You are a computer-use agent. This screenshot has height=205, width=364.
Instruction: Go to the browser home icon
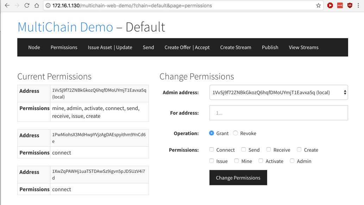coord(37,6)
